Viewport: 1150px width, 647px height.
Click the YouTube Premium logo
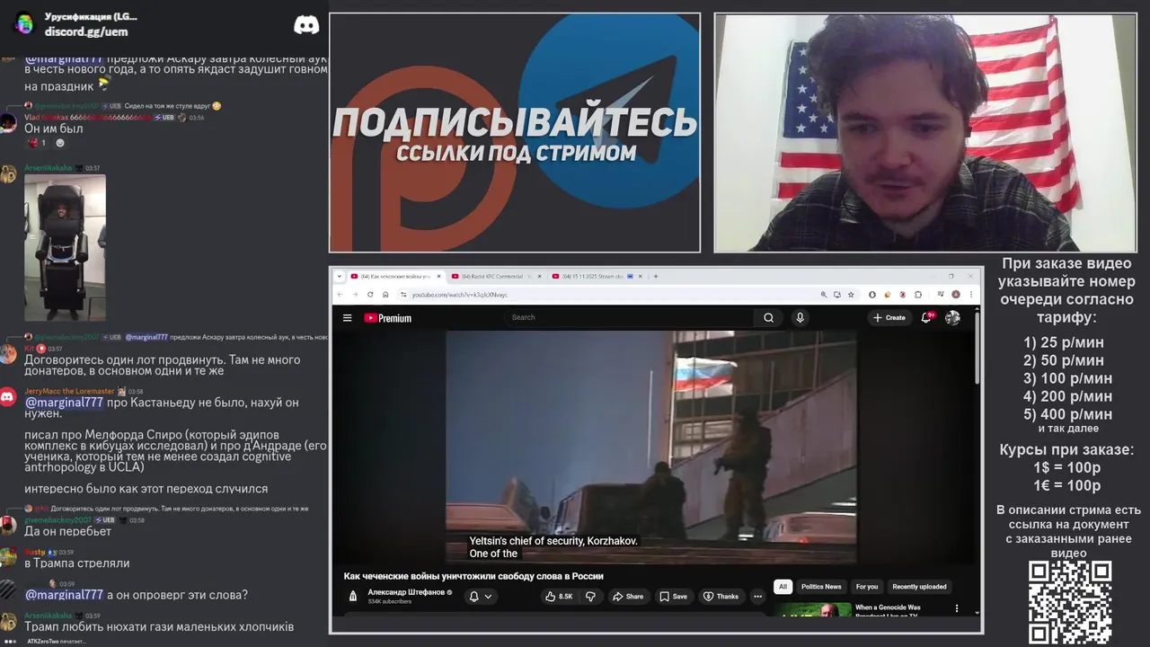tap(388, 318)
